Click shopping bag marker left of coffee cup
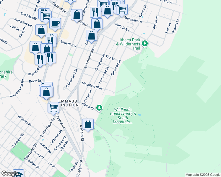Image resolution: width=221 pixels, height=177 pixels. pyautogui.click(x=41, y=31)
